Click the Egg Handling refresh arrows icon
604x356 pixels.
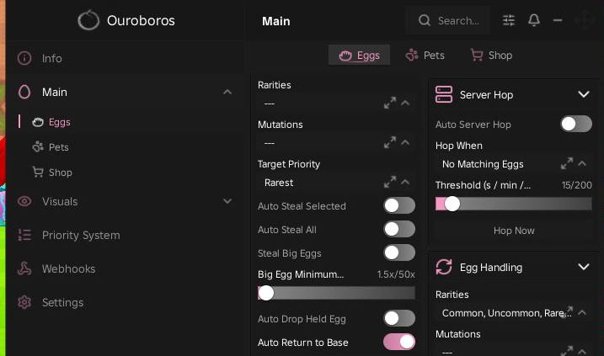pos(443,267)
